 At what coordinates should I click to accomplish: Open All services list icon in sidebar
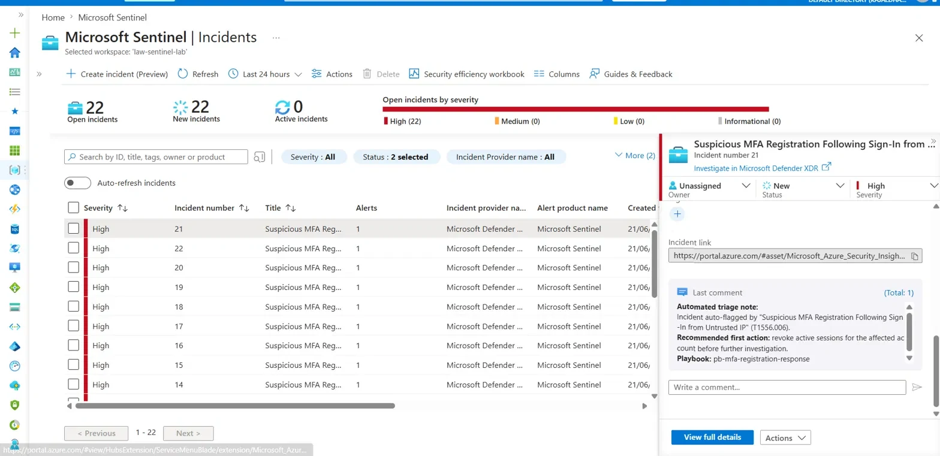(x=15, y=92)
